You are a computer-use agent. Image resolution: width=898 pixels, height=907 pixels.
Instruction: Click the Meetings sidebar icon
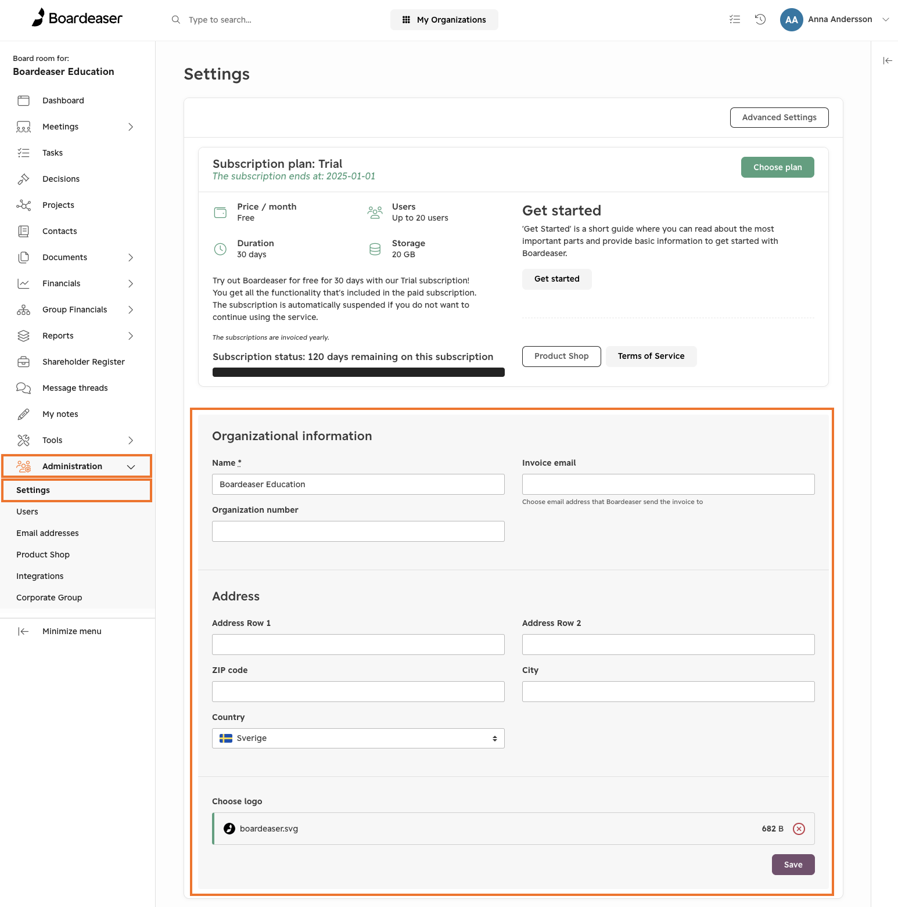click(24, 127)
